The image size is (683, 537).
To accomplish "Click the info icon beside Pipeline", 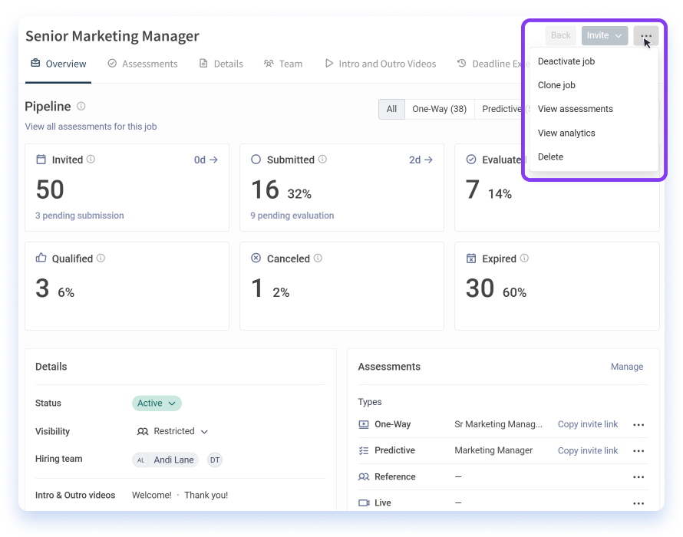I will (x=81, y=106).
